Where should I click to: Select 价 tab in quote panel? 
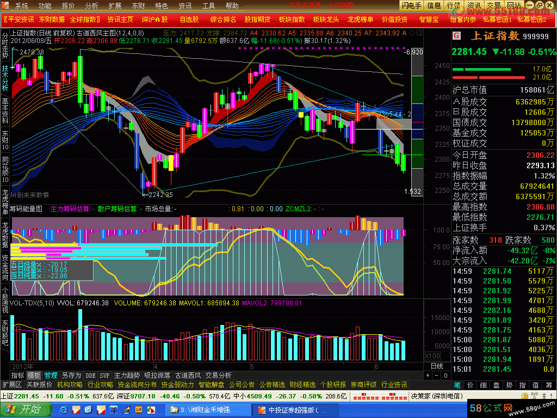pyautogui.click(x=470, y=385)
